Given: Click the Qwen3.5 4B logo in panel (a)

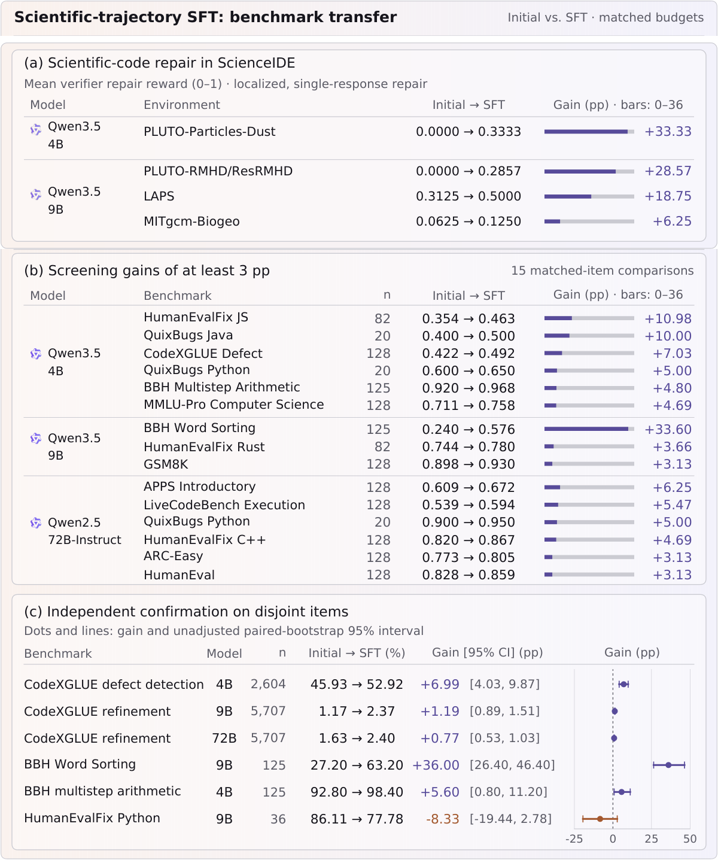Looking at the screenshot, I should point(36,129).
